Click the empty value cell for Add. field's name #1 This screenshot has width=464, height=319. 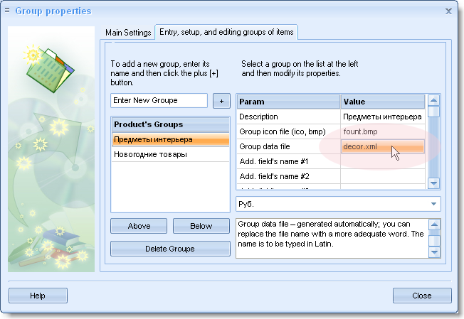[x=383, y=161]
